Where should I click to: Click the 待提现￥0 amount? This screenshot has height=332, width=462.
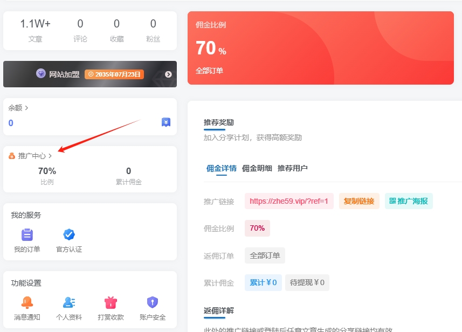click(x=307, y=282)
